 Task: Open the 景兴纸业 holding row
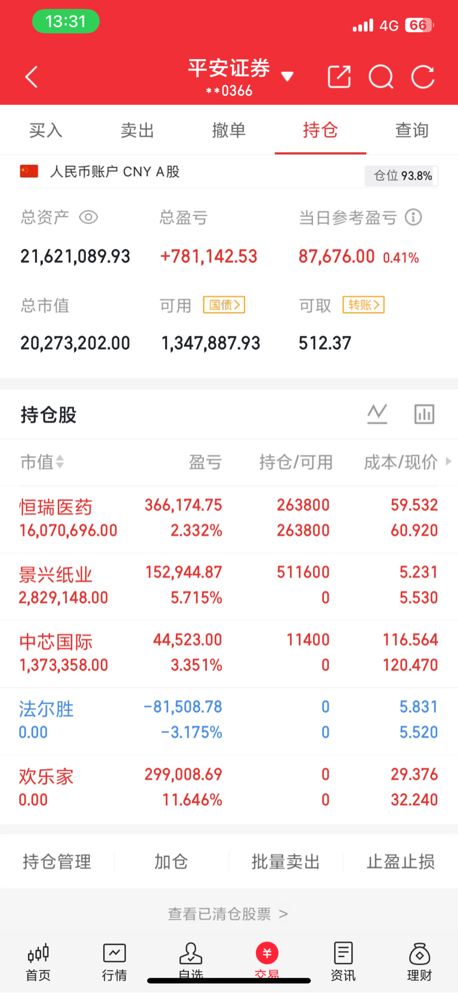click(x=229, y=586)
